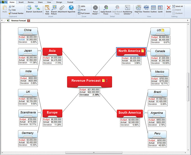Image resolution: width=191 pixels, height=155 pixels.
Task: Open the Home ribbon tab
Action: pyautogui.click(x=12, y=2)
